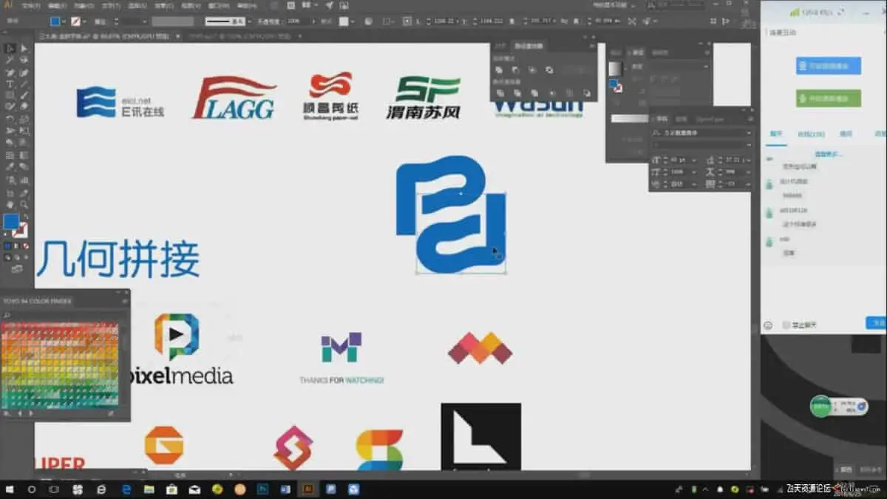Open brush definition dropdown in control bar
Image resolution: width=887 pixels, height=499 pixels.
[x=249, y=21]
